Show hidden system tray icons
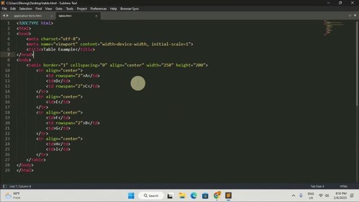 [x=293, y=196]
